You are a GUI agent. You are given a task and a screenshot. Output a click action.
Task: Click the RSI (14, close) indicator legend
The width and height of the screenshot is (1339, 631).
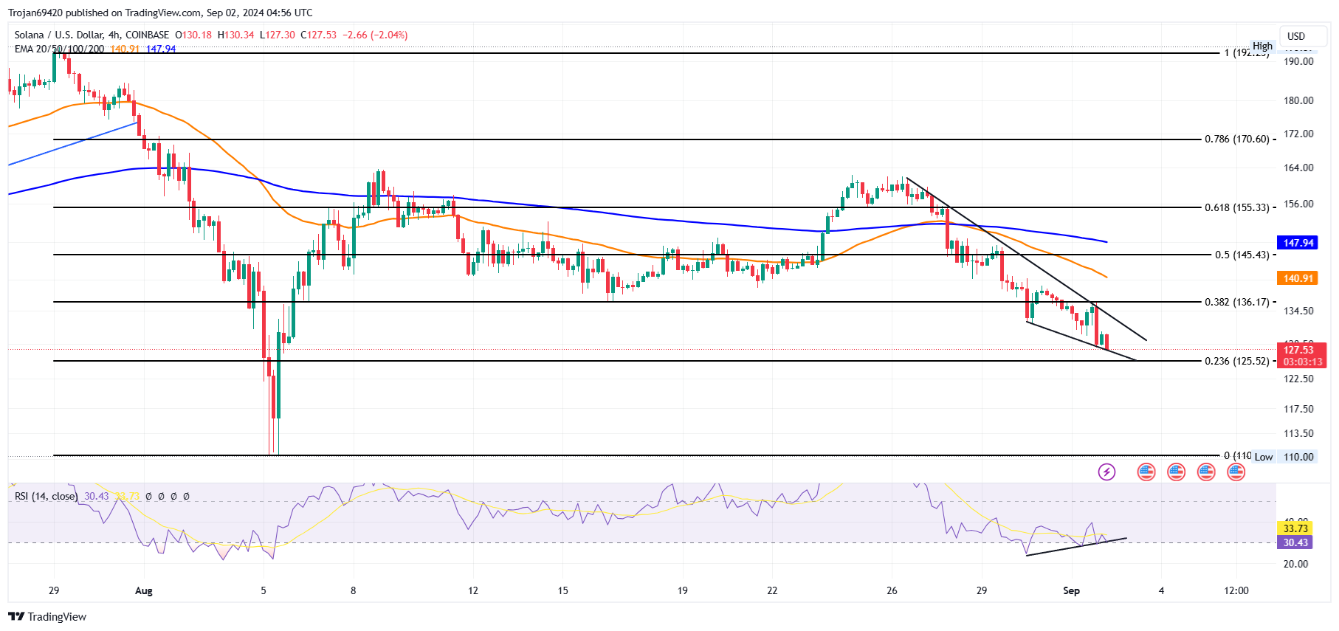coord(46,496)
